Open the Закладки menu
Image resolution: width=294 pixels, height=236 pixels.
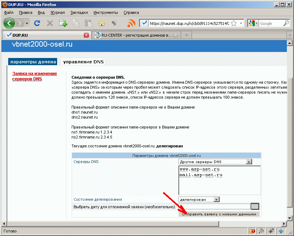(79, 12)
